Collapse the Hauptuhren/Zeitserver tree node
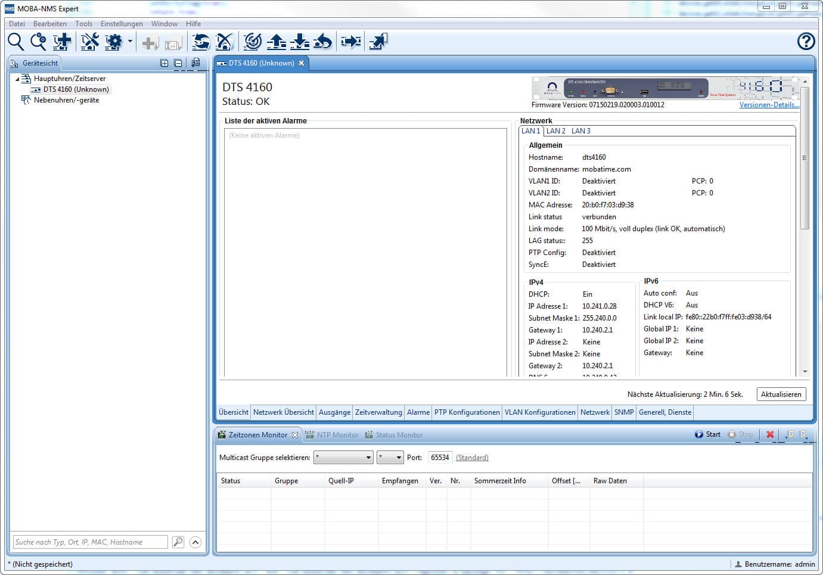The width and height of the screenshot is (823, 575). point(17,79)
